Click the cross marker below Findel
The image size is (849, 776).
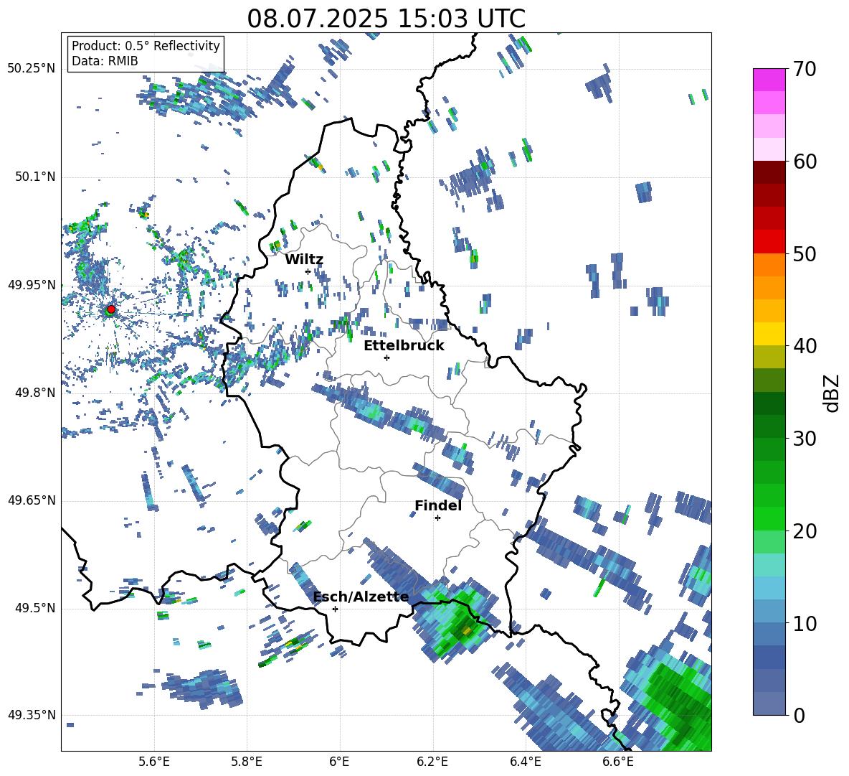click(x=438, y=518)
